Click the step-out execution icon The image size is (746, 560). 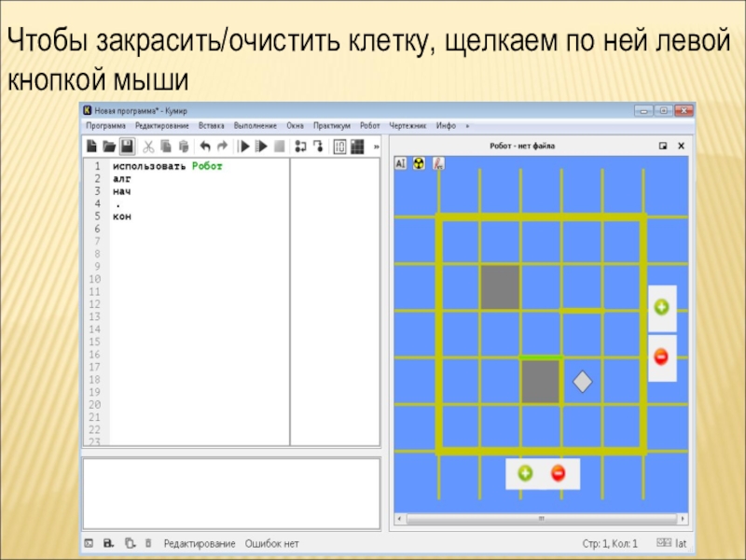click(318, 147)
